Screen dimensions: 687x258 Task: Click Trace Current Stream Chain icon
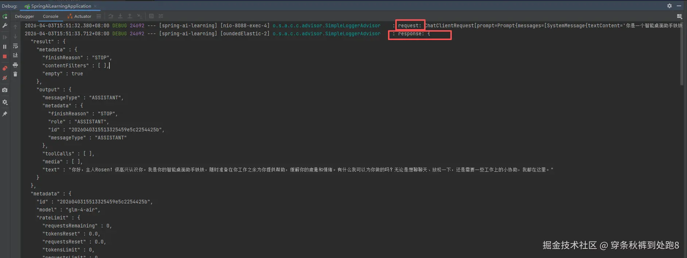click(x=161, y=16)
